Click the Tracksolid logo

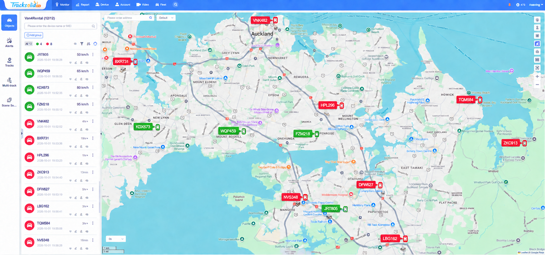25,5
